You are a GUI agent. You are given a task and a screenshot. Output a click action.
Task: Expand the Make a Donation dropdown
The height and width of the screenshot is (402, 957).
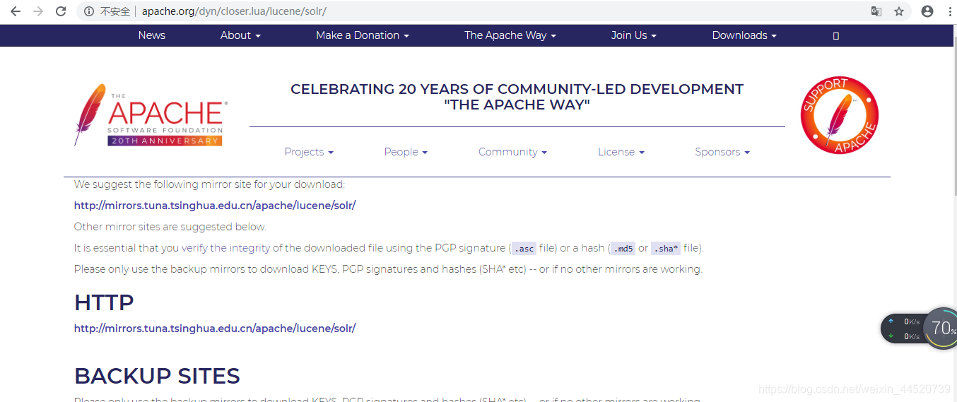pos(363,35)
